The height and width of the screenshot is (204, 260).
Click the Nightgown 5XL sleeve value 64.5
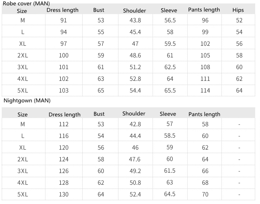click(170, 194)
